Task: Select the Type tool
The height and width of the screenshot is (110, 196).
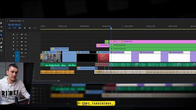Action: tap(1, 51)
